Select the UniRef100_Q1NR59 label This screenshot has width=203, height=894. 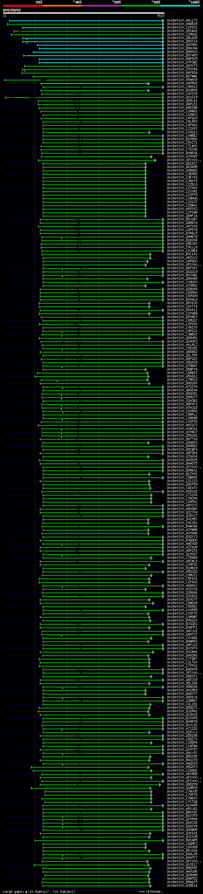(x=182, y=788)
